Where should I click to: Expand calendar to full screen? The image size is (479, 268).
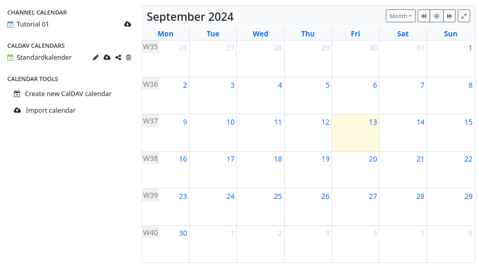coord(463,16)
